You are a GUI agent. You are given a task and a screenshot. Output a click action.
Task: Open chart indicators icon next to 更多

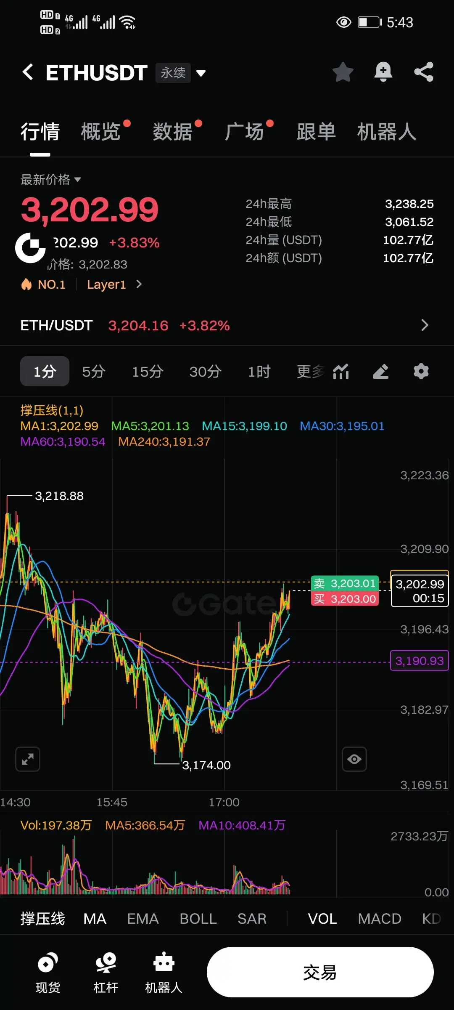(341, 372)
